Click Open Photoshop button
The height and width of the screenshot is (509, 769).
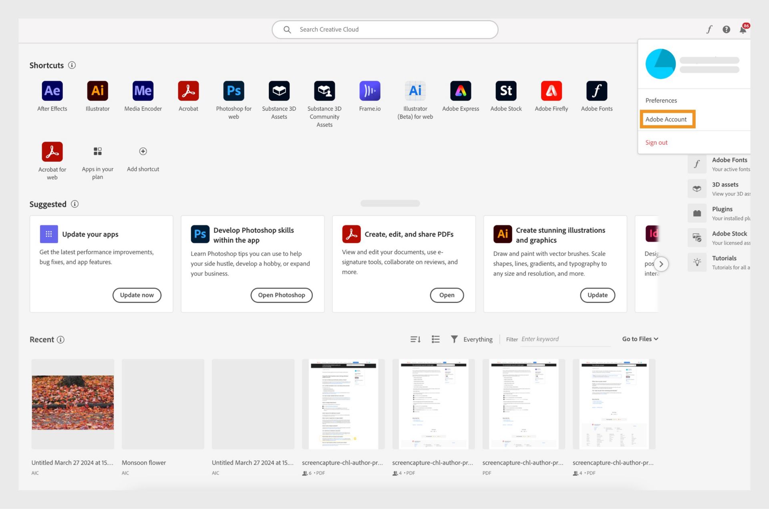coord(281,295)
